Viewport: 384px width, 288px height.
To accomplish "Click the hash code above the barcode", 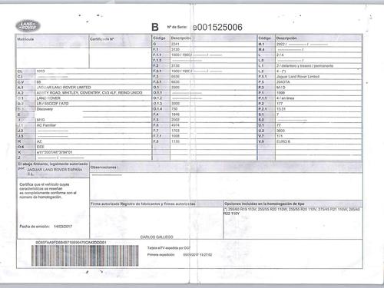I will tap(71, 242).
